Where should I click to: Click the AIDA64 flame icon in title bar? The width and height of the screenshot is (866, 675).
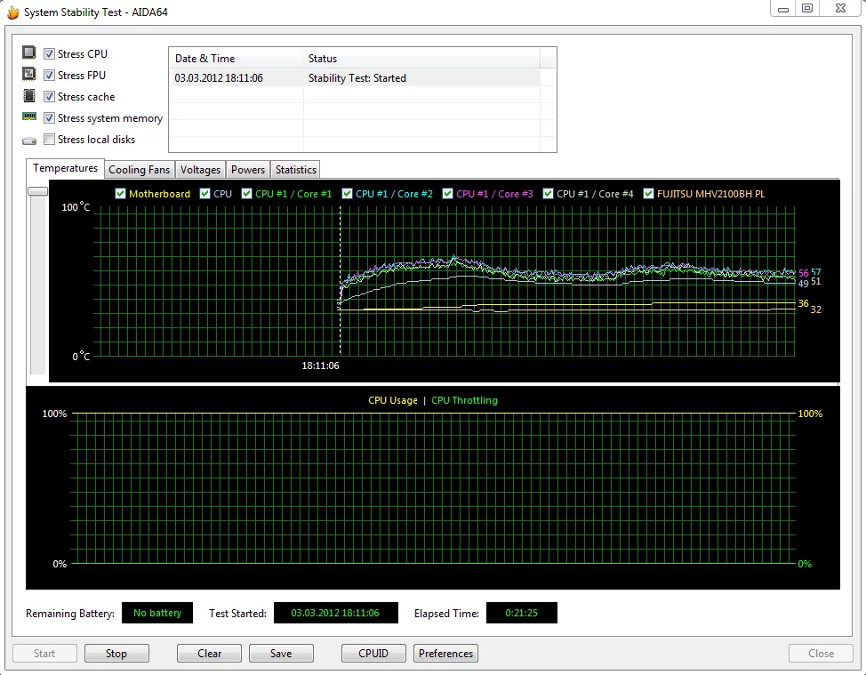pyautogui.click(x=12, y=12)
